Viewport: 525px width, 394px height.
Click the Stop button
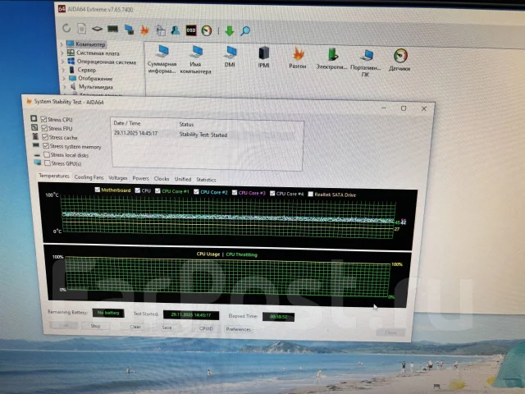[95, 326]
